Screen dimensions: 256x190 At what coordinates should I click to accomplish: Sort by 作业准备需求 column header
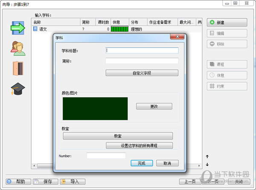pos(163,22)
